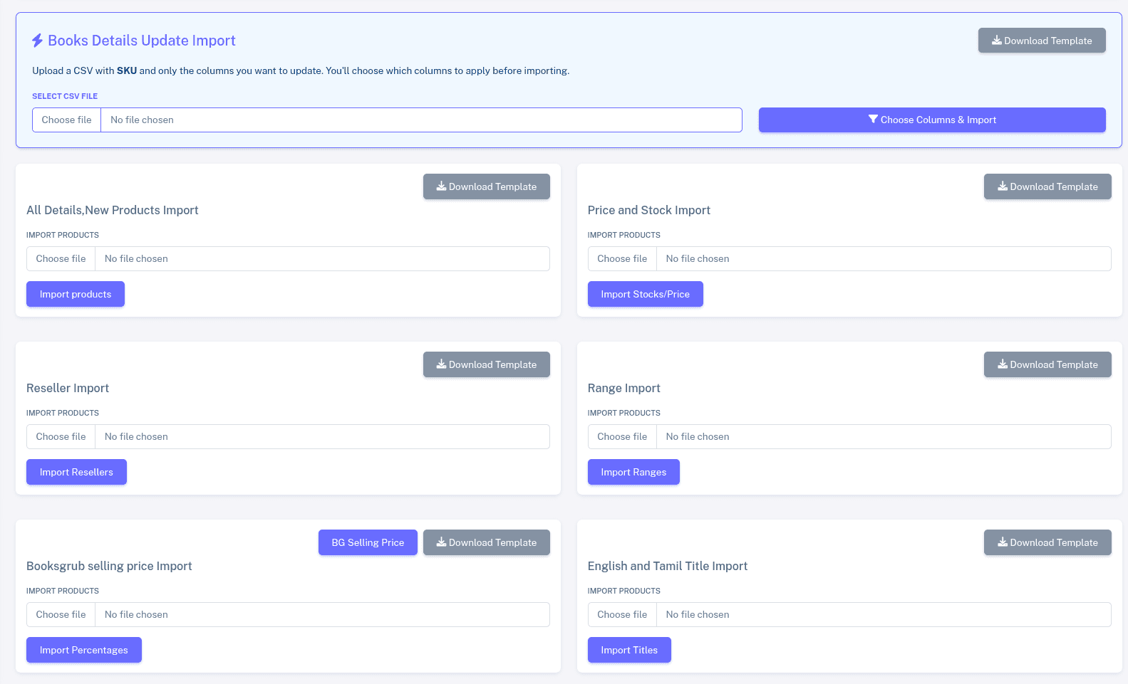Choose file for English and Tamil Title Import
The image size is (1128, 684).
[622, 614]
